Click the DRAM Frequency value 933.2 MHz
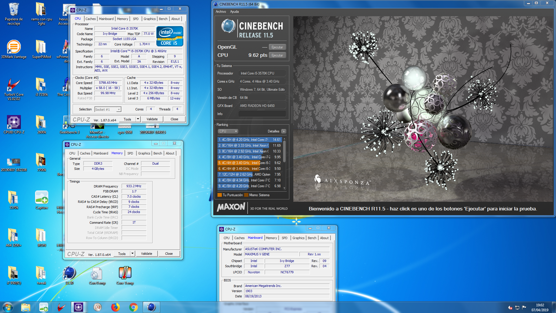The height and width of the screenshot is (313, 556). coord(134,186)
